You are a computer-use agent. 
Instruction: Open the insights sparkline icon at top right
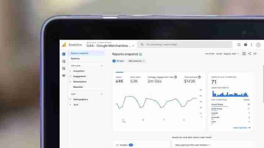click(255, 54)
